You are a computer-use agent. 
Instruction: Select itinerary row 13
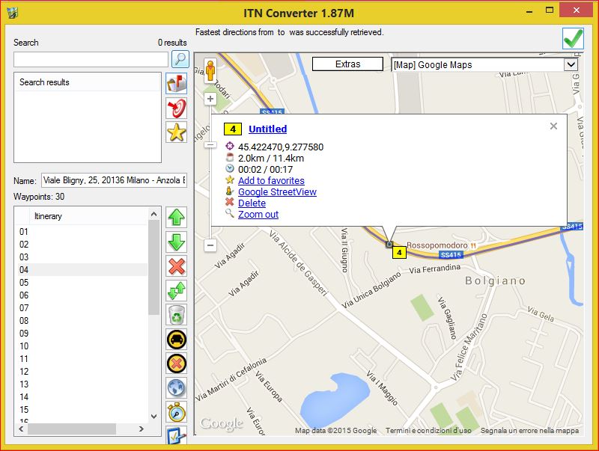[81, 384]
